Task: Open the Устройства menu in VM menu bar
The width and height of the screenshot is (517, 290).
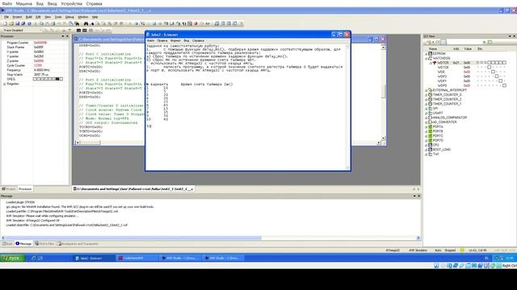Action: coord(72,3)
